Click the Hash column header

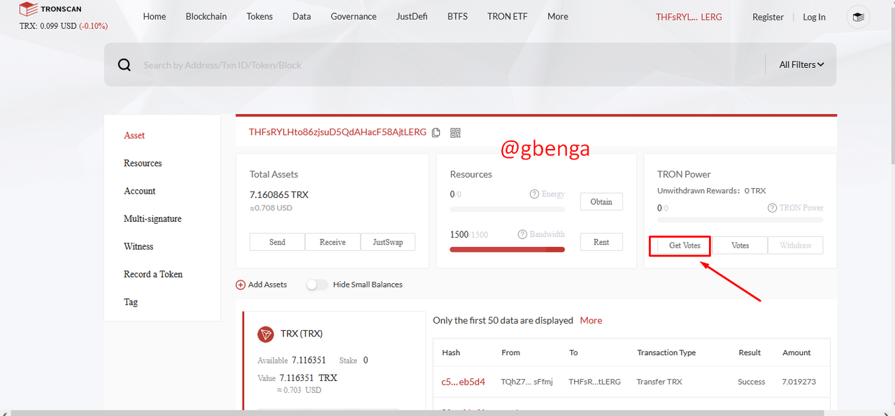click(451, 352)
